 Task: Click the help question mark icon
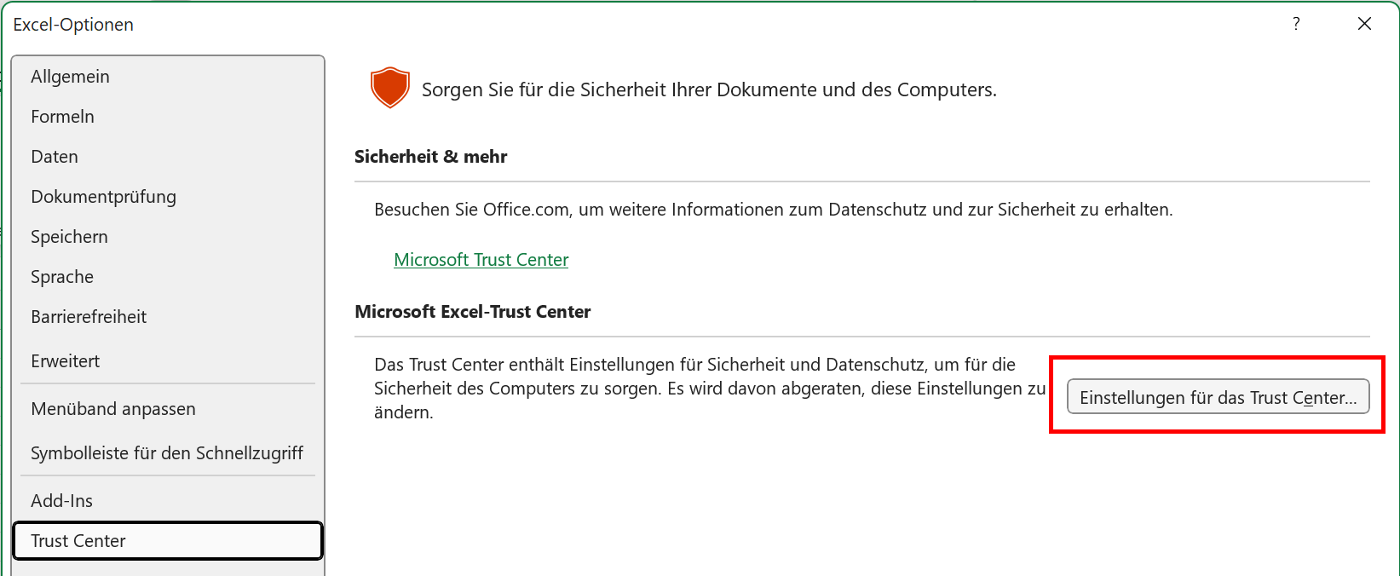(x=1296, y=24)
